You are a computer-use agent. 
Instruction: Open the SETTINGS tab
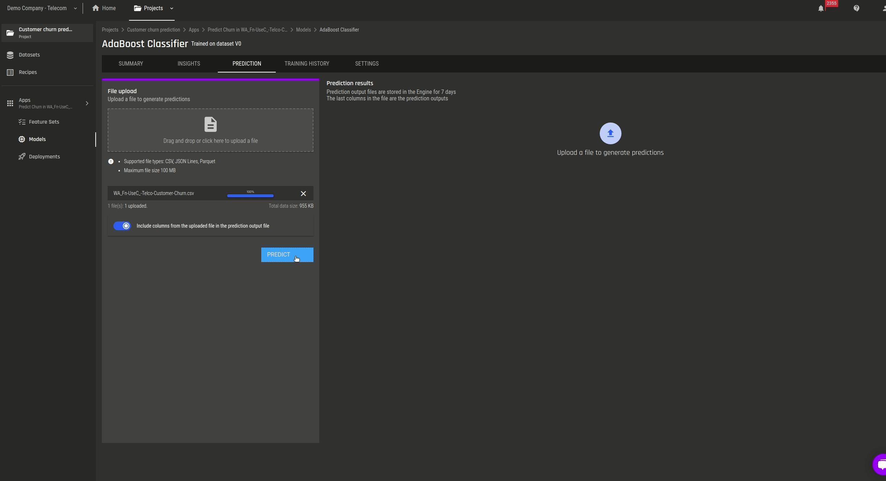pos(367,63)
